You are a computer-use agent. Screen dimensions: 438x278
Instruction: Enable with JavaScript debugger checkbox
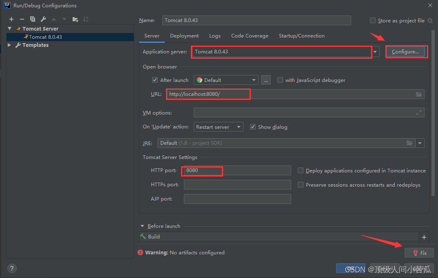point(280,80)
